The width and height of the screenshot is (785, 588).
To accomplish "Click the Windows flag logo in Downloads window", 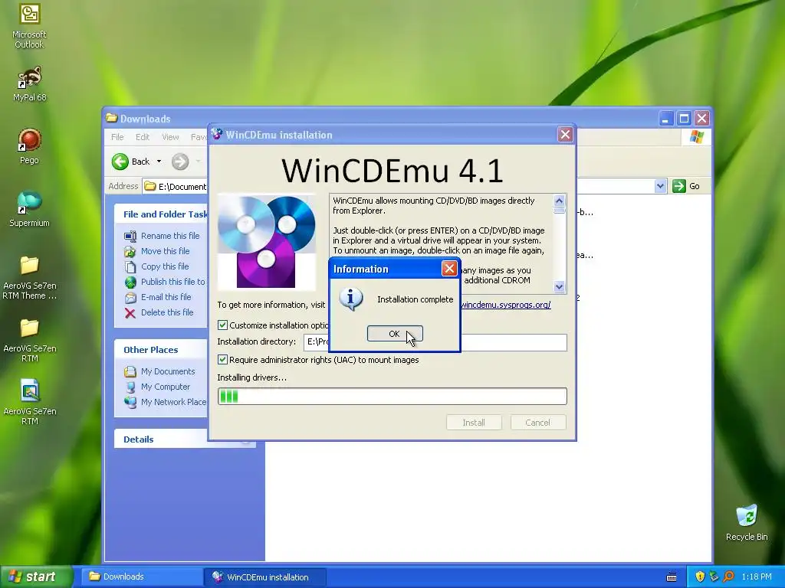I will [x=696, y=137].
